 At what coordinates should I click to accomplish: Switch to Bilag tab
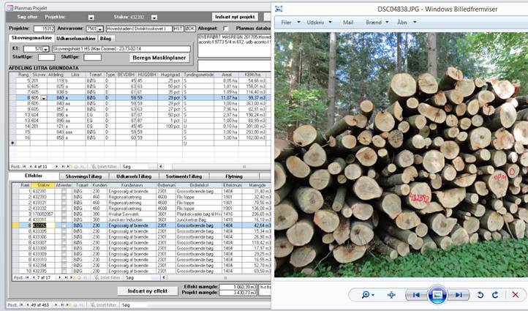[105, 38]
